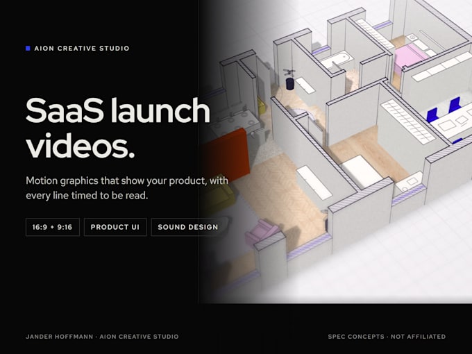Click the Motion graphics subtitle paragraph
The width and height of the screenshot is (472, 354).
coord(127,188)
